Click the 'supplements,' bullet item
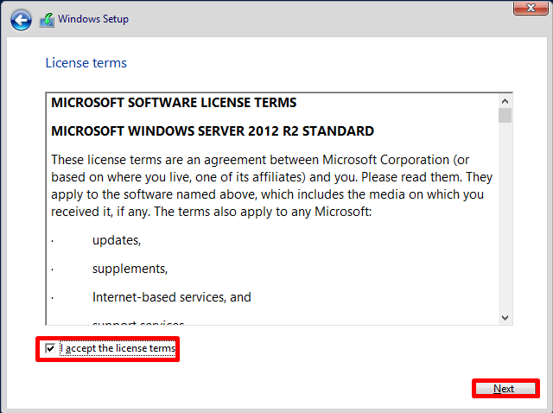 pyautogui.click(x=130, y=268)
